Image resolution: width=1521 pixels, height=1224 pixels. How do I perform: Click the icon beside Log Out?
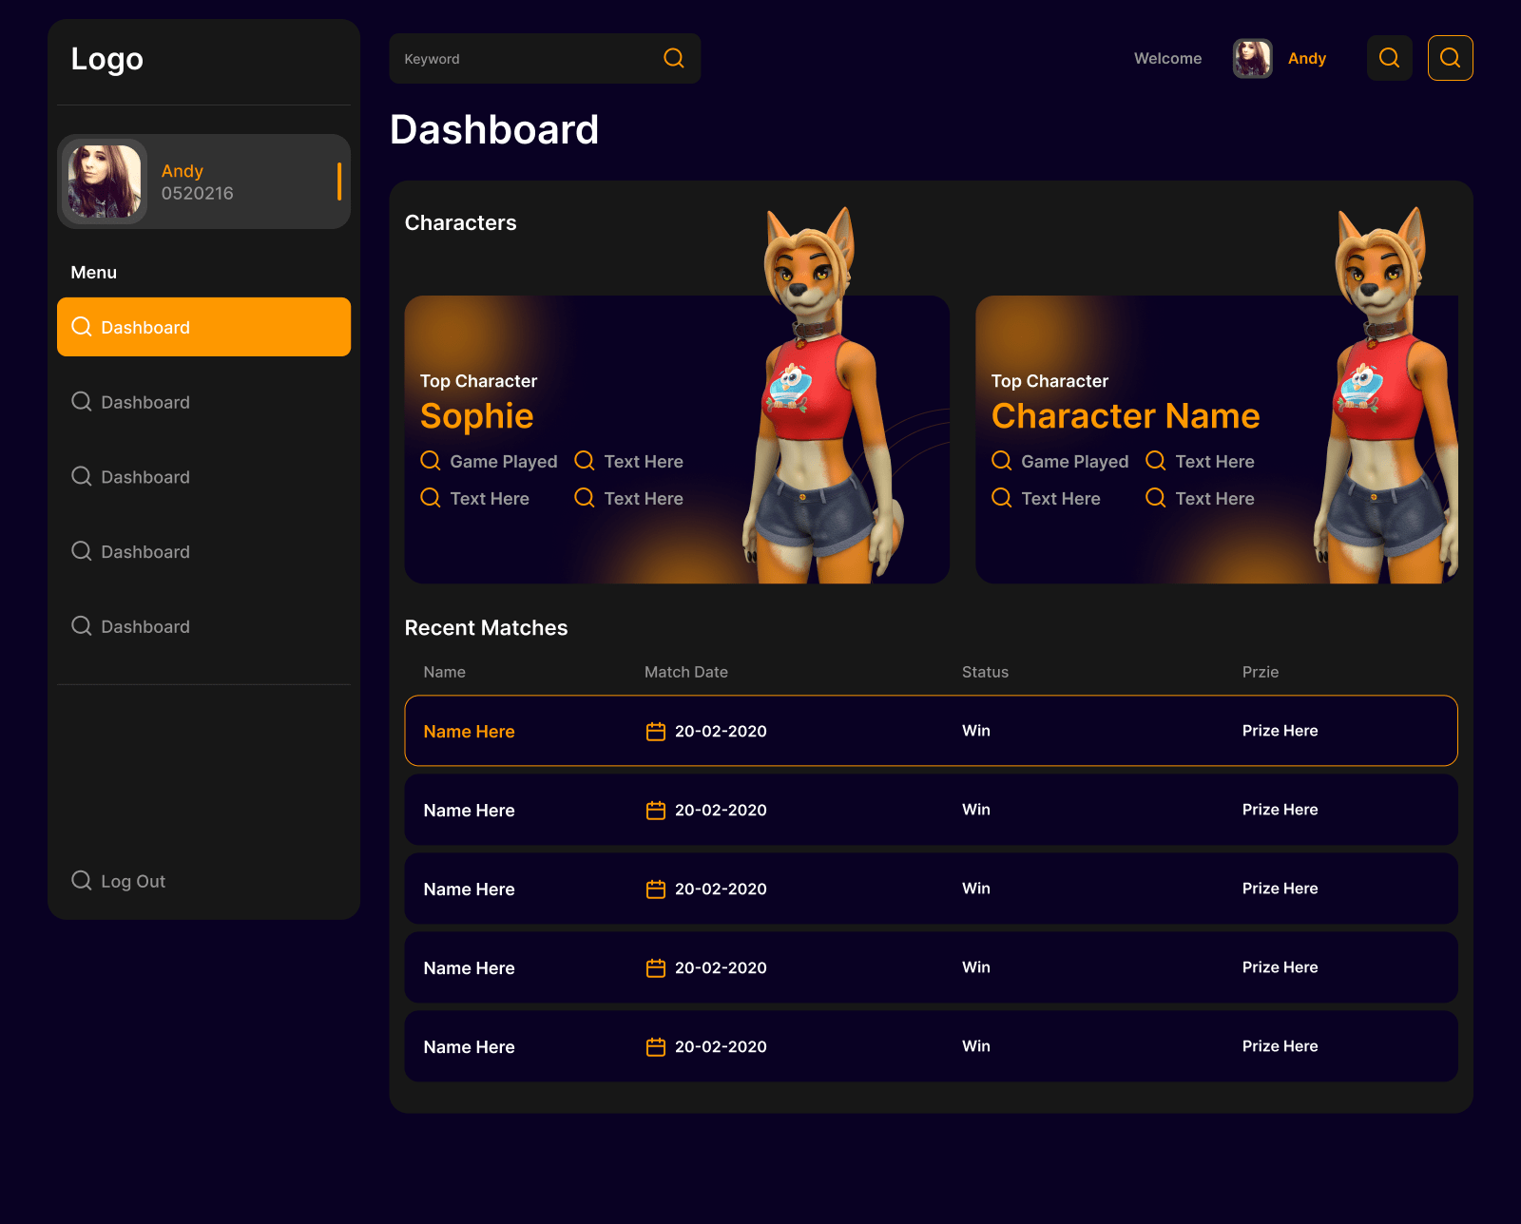(x=82, y=881)
